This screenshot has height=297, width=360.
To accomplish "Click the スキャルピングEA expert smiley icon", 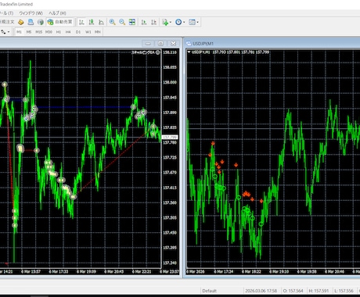I will 158,52.
